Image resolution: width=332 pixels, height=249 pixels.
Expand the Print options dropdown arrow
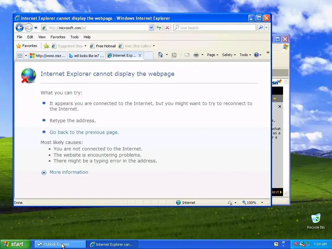point(202,55)
